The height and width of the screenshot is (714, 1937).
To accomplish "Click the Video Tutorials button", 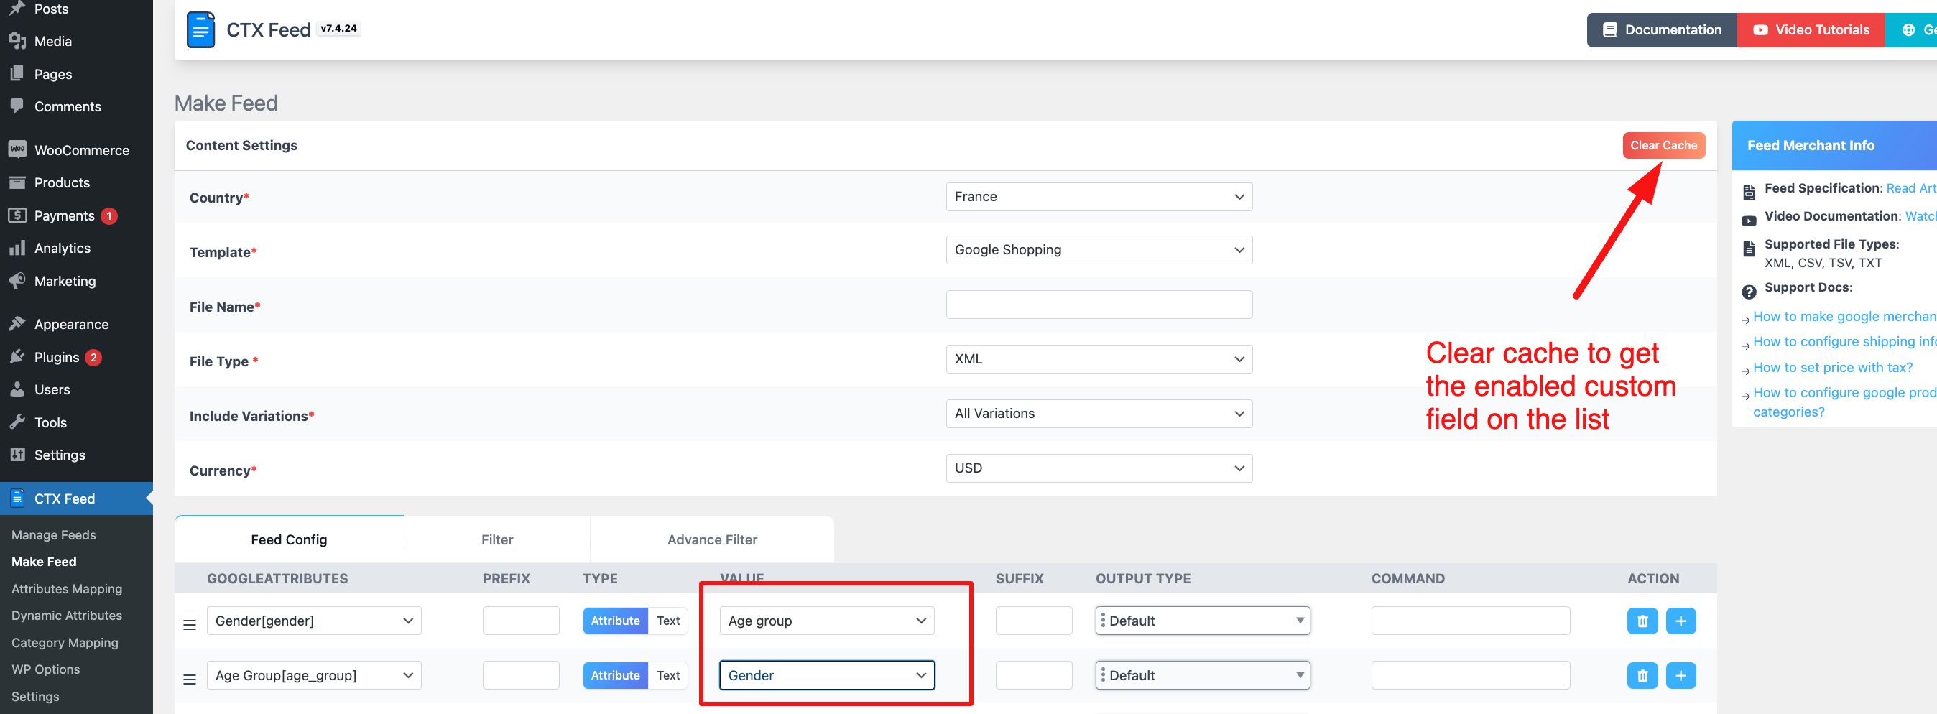I will (x=1811, y=30).
